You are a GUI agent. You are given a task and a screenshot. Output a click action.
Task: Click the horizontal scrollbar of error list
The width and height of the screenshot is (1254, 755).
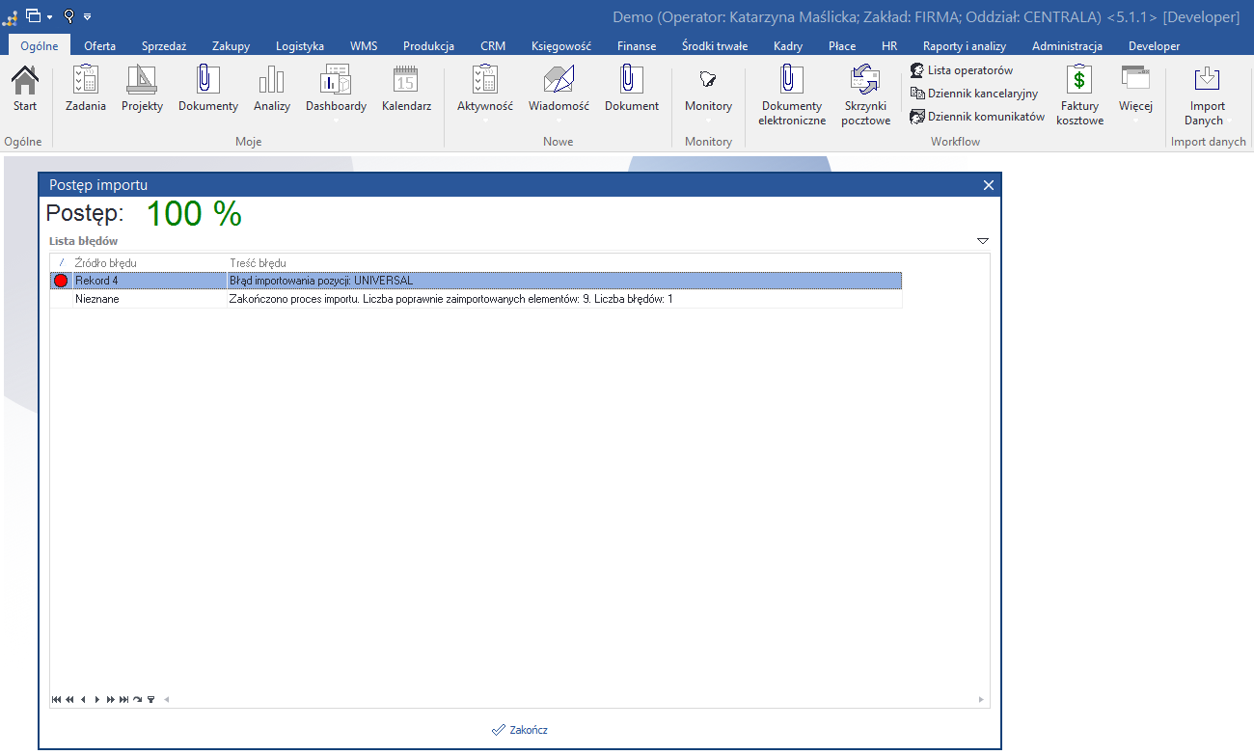click(574, 699)
